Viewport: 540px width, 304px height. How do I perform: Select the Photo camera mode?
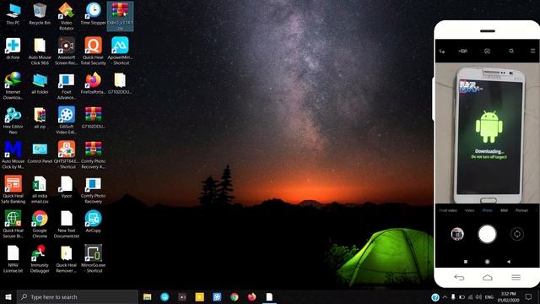487,210
